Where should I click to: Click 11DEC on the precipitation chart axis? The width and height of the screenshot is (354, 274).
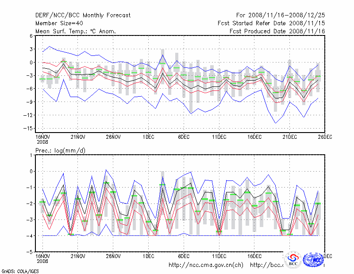[x=219, y=256]
